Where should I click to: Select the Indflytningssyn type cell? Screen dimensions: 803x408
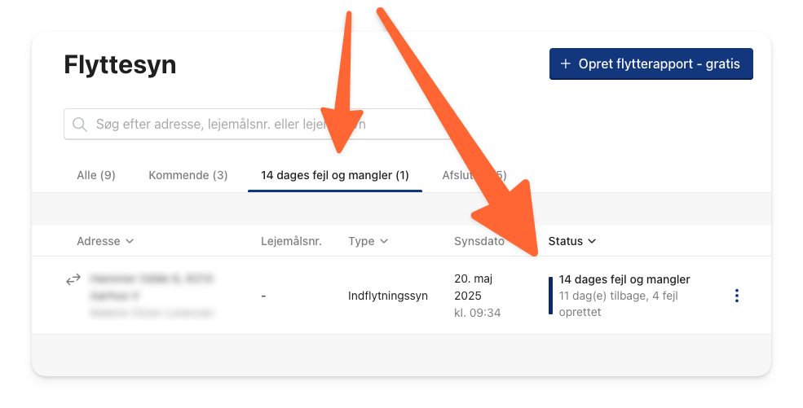388,296
